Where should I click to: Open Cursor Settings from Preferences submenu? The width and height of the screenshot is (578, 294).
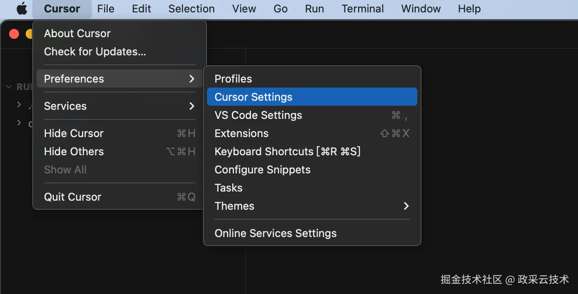click(253, 97)
